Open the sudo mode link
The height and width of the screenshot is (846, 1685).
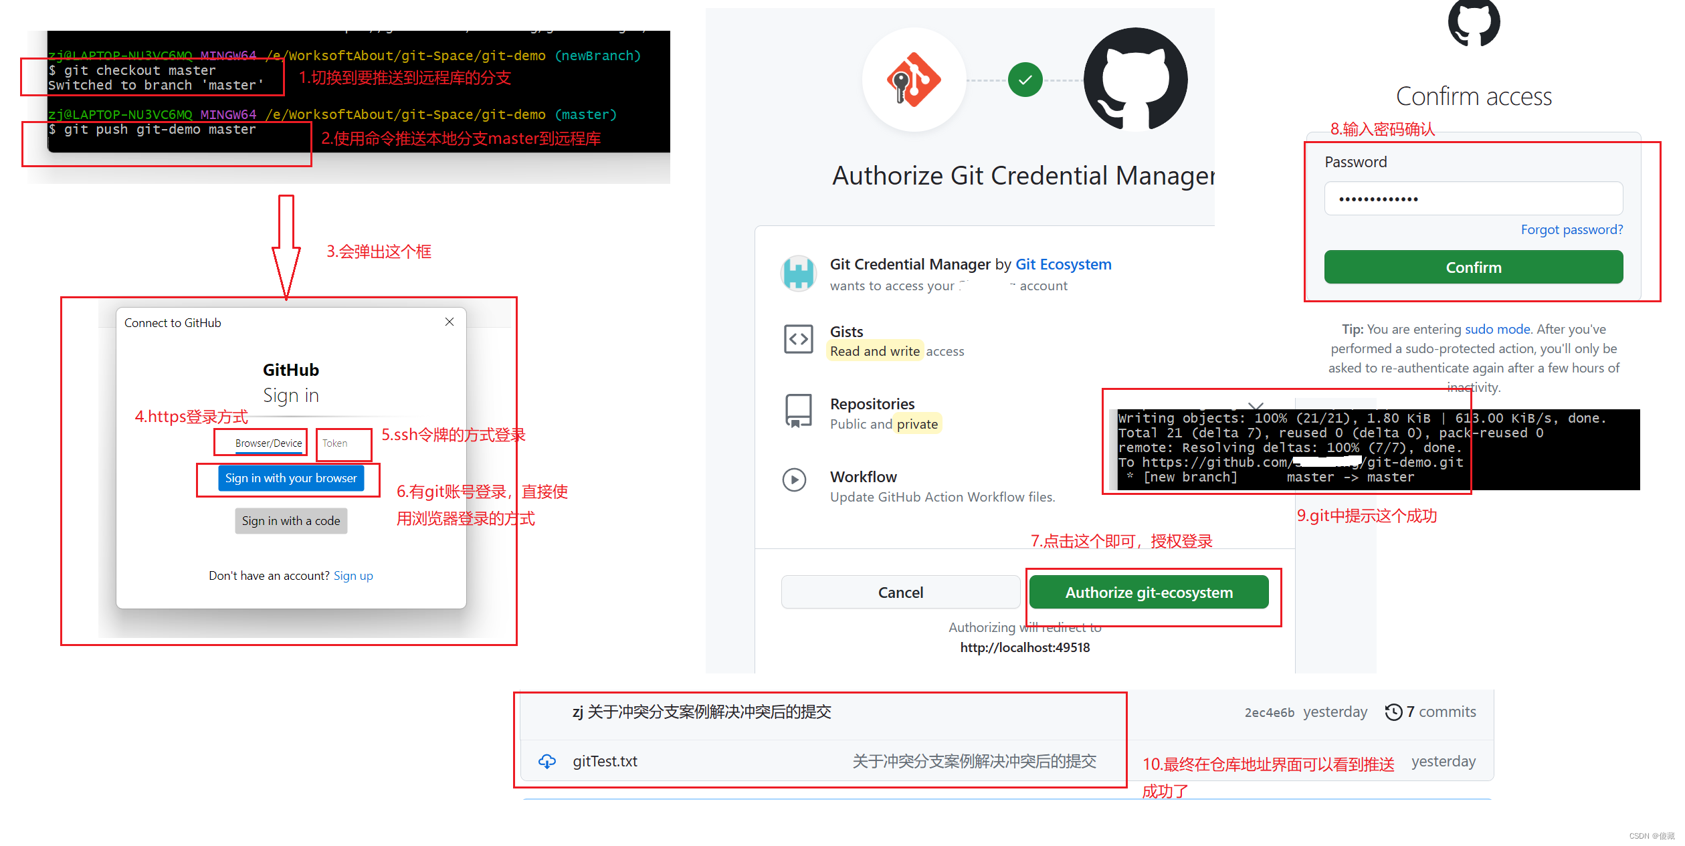[1497, 329]
